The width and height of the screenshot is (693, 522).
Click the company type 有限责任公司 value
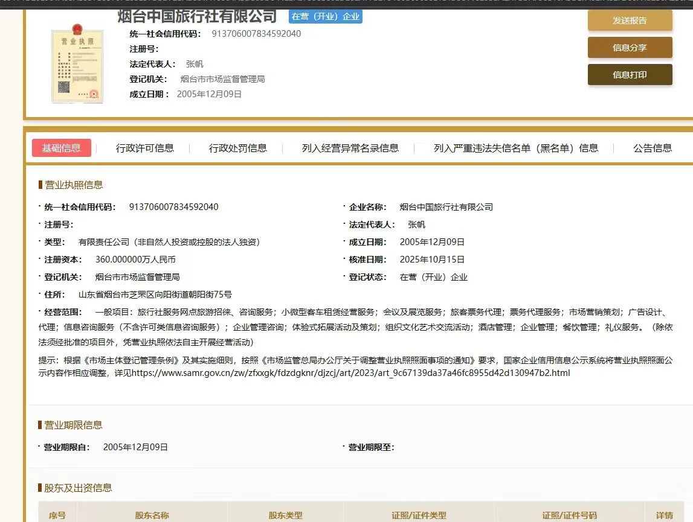pos(169,242)
